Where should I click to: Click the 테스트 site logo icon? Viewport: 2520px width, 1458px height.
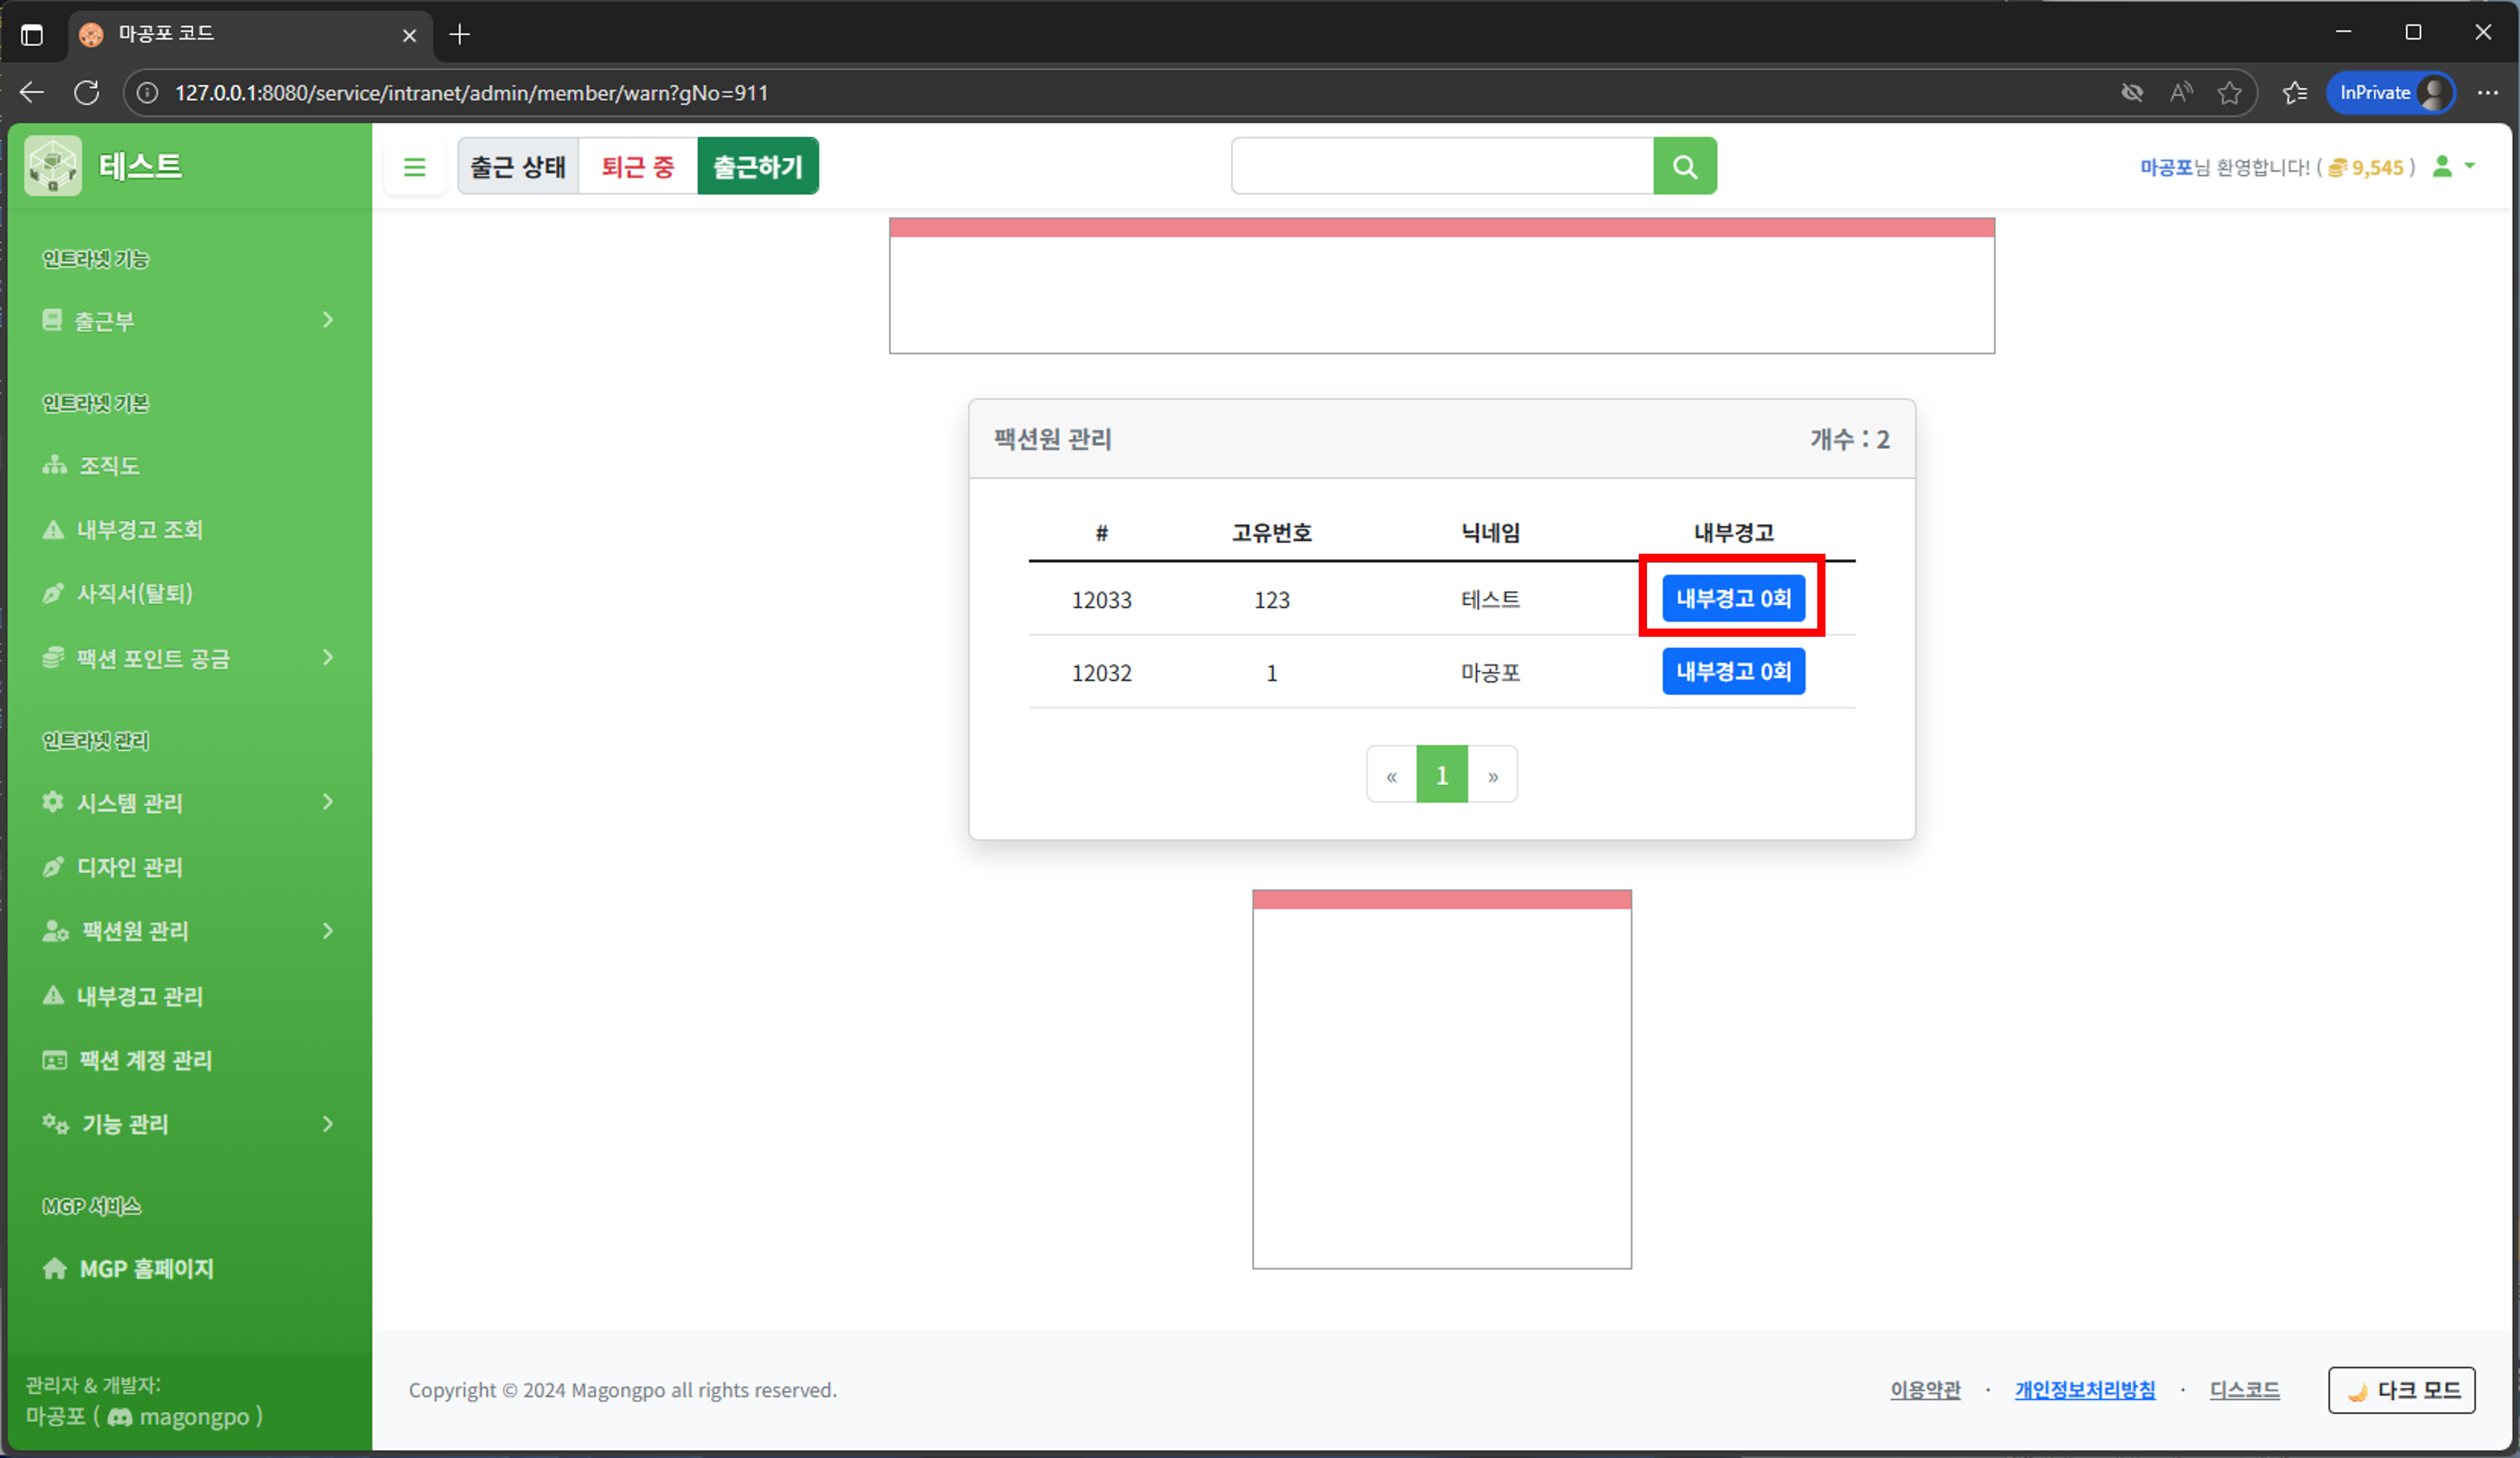pyautogui.click(x=53, y=166)
